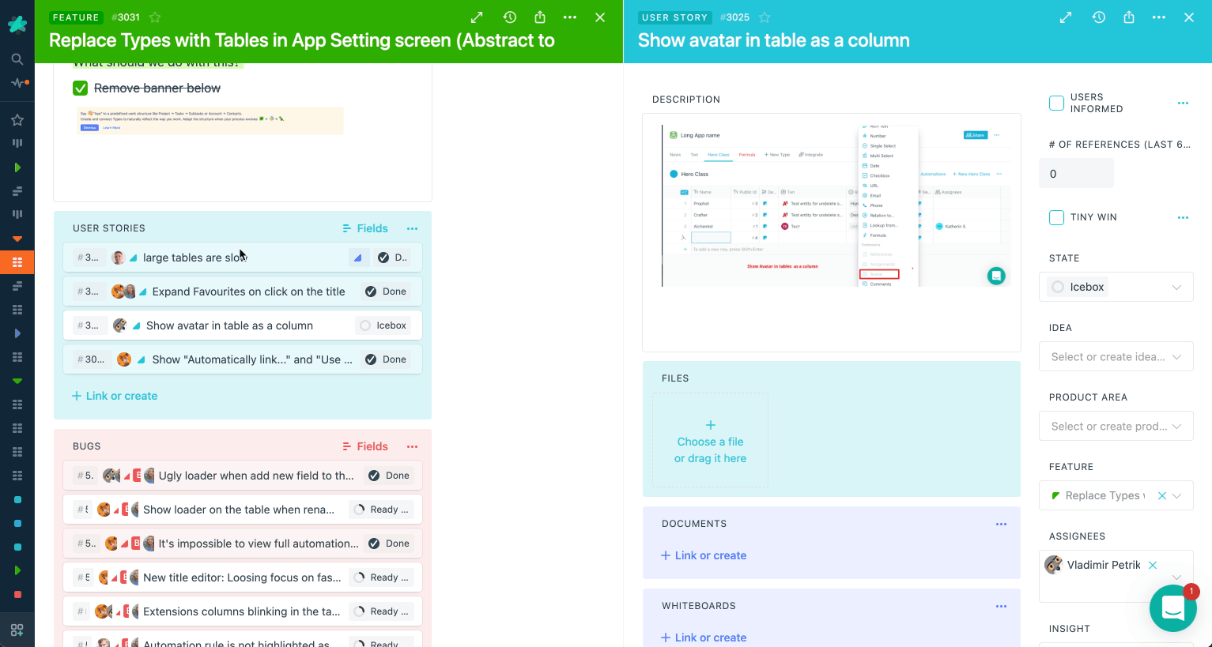The height and width of the screenshot is (647, 1212).
Task: Enable the TINY WIN checkbox
Action: point(1056,217)
